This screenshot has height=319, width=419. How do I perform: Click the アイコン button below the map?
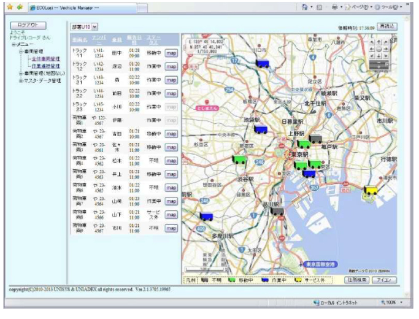click(x=384, y=280)
